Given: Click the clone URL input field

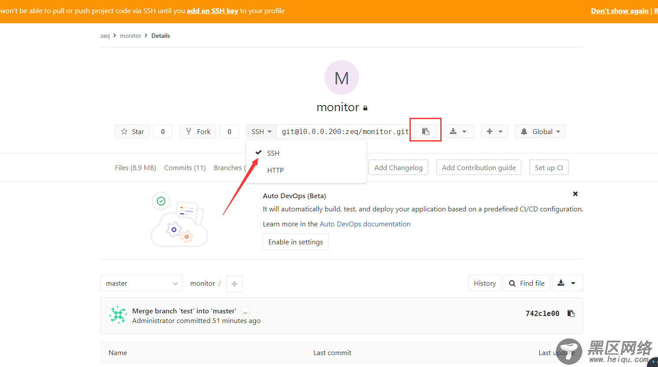Looking at the screenshot, I should click(x=345, y=131).
